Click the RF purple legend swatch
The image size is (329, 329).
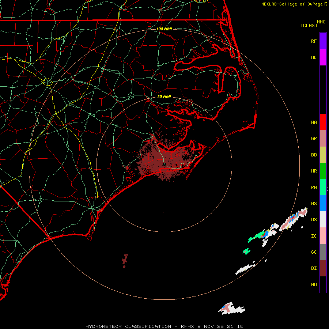323,41
